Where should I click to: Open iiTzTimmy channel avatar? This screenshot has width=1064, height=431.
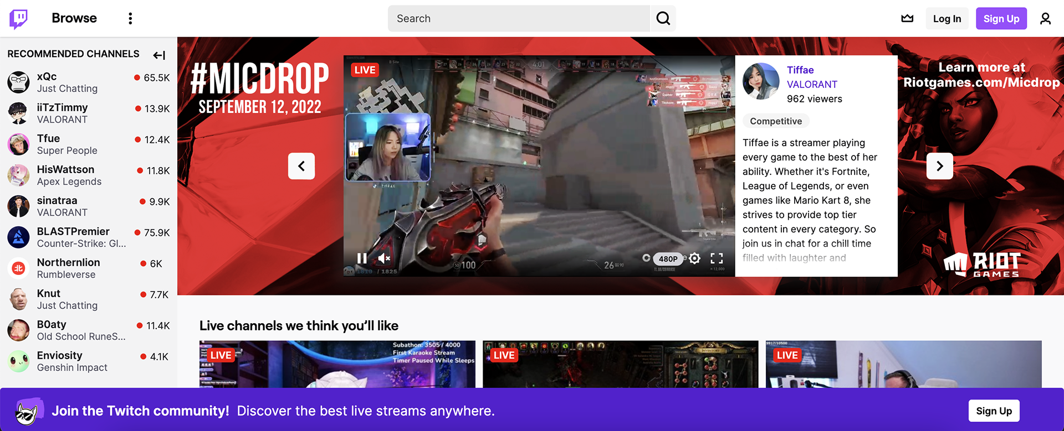[x=18, y=113]
